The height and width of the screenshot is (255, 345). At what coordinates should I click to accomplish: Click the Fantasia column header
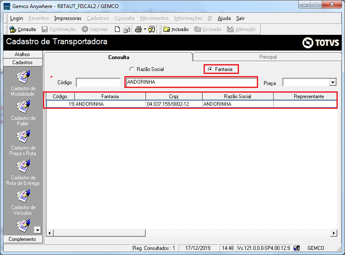tap(110, 96)
